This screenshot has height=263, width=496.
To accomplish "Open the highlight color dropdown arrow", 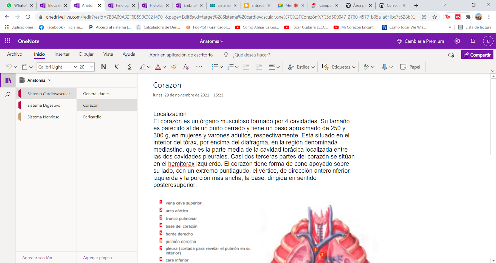I will click(149, 67).
